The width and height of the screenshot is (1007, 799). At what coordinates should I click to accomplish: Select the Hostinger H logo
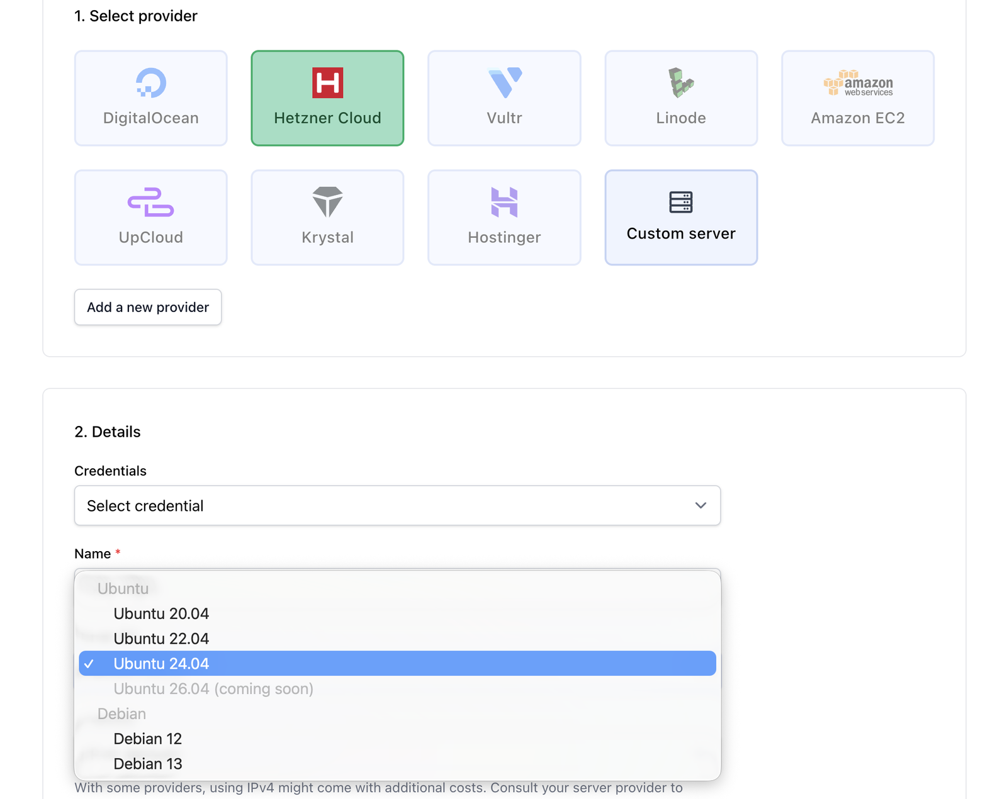pos(504,202)
